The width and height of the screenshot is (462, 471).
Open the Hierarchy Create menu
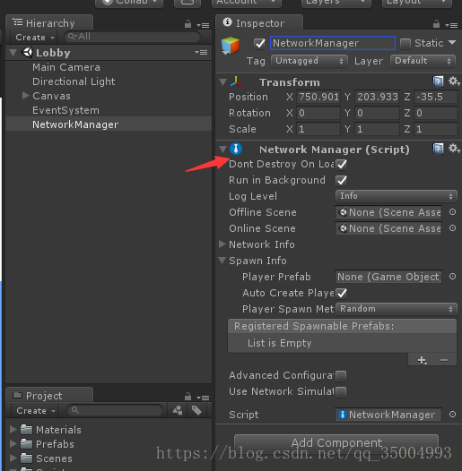coord(35,38)
